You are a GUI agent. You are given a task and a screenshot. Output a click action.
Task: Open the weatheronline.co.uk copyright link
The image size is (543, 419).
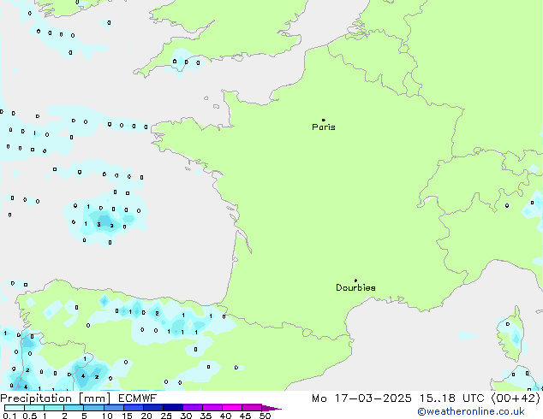[471, 411]
